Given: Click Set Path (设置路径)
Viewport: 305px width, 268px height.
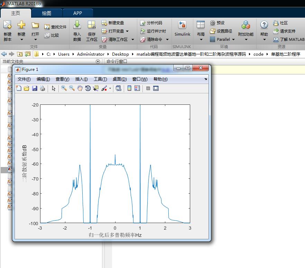Looking at the screenshot, I should (x=221, y=31).
